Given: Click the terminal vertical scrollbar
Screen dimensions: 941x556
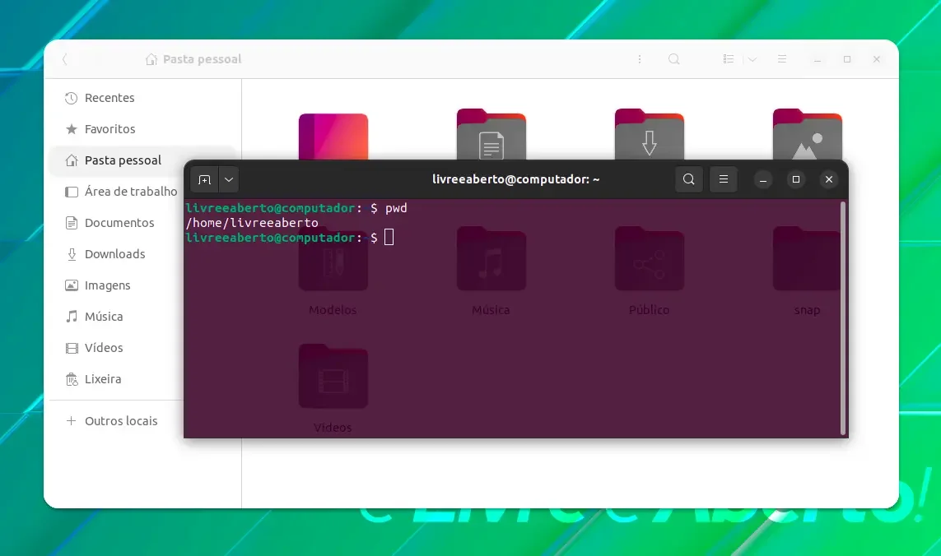Looking at the screenshot, I should click(843, 317).
